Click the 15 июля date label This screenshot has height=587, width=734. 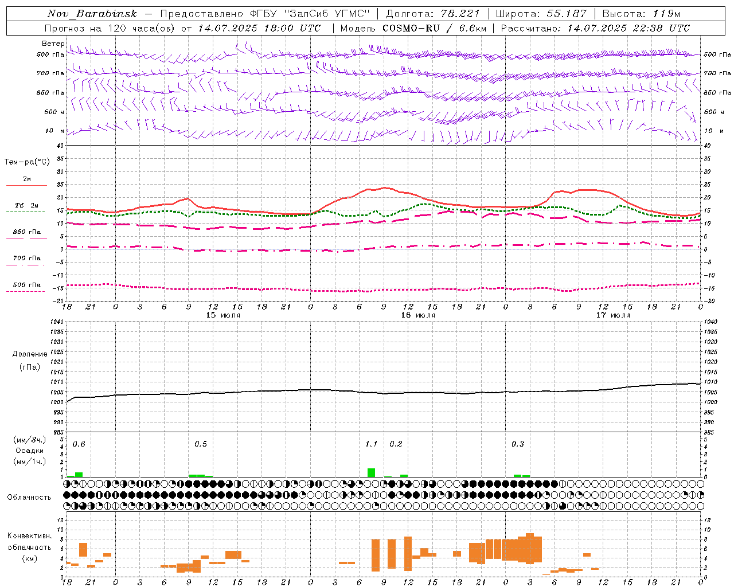223,315
